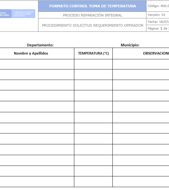Image resolution: width=169 pixels, height=190 pixels.
Task: Click the Versión: 01 cell
Action: point(158,15)
